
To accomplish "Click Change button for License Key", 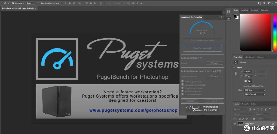I will [x=214, y=76].
